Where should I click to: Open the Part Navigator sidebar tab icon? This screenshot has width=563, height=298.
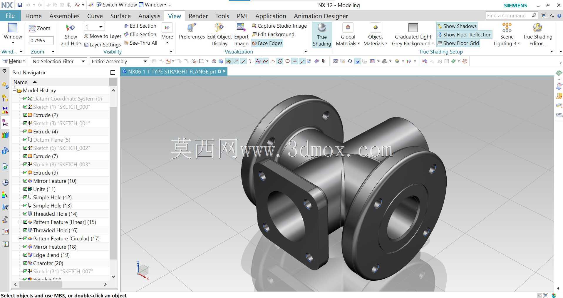(x=5, y=123)
